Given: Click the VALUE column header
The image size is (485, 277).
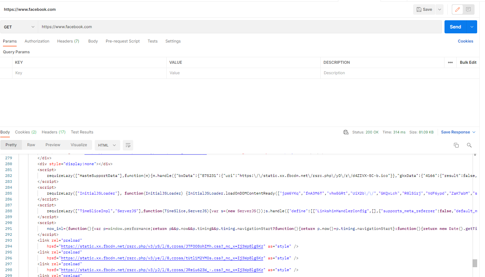Looking at the screenshot, I should tap(176, 62).
